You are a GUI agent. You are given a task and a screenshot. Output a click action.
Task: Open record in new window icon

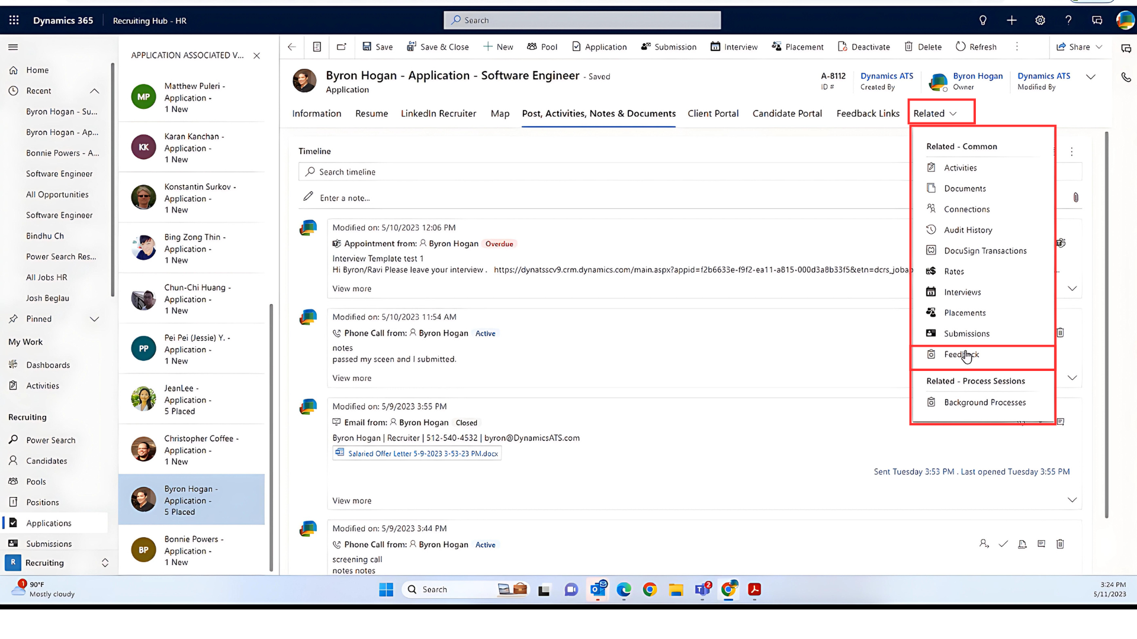(x=342, y=47)
